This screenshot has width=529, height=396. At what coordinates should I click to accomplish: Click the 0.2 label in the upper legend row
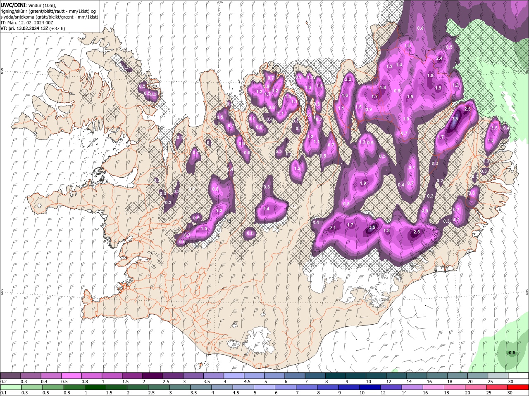pyautogui.click(x=3, y=382)
